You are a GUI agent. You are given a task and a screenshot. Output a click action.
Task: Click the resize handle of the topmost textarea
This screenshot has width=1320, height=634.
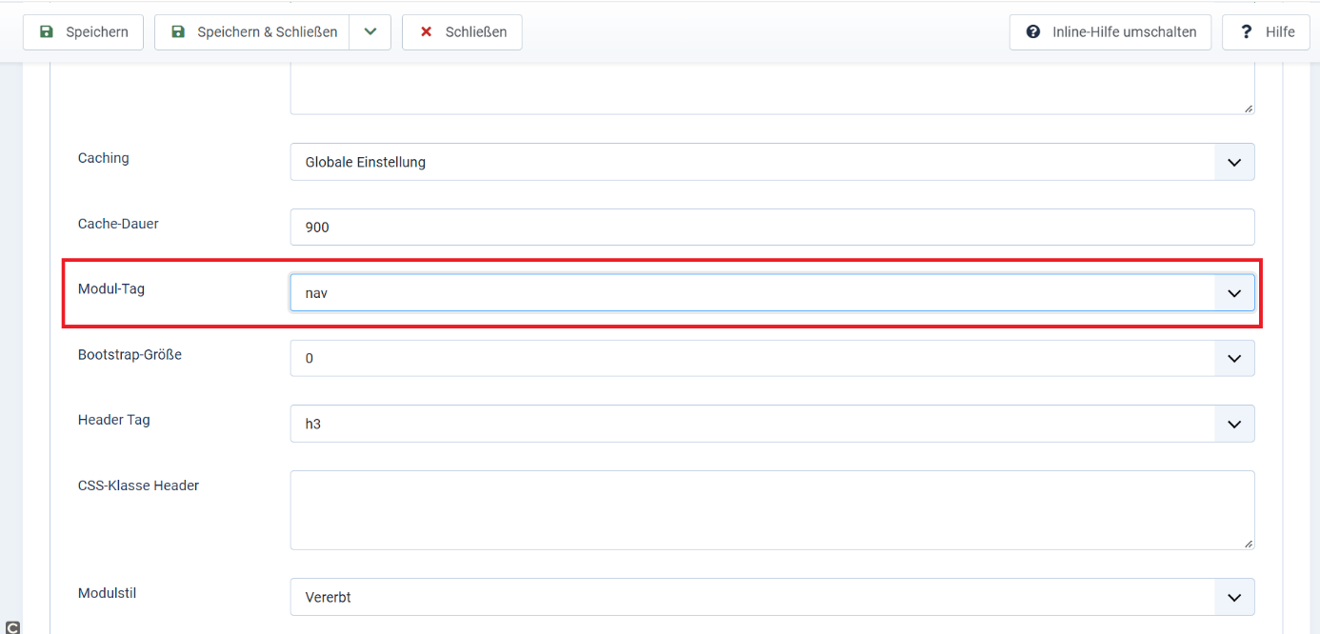tap(1248, 108)
